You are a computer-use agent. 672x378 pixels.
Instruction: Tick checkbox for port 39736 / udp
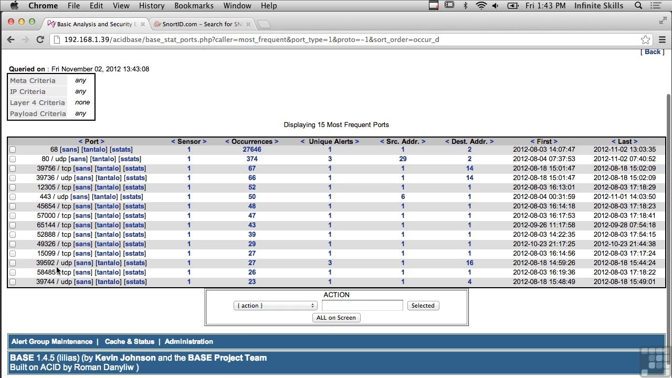pyautogui.click(x=13, y=178)
